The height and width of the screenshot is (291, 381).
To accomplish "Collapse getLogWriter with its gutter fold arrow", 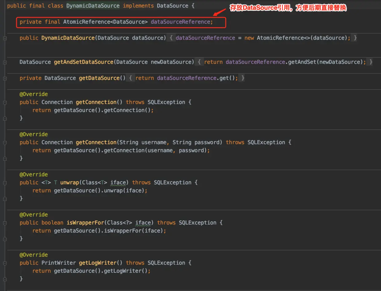I will (4, 263).
